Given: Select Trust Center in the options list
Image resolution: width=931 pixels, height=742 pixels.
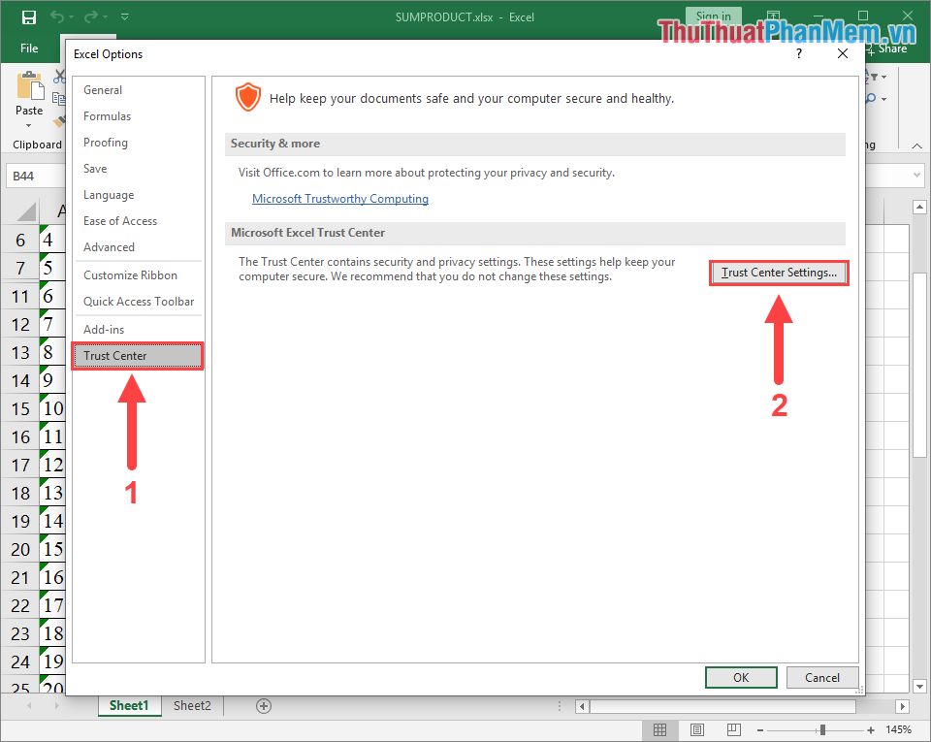Looking at the screenshot, I should coord(138,356).
